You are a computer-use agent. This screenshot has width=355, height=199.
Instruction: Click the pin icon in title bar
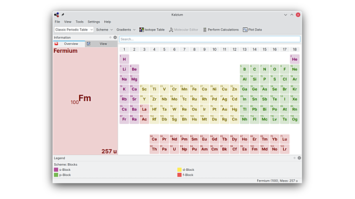63,15
